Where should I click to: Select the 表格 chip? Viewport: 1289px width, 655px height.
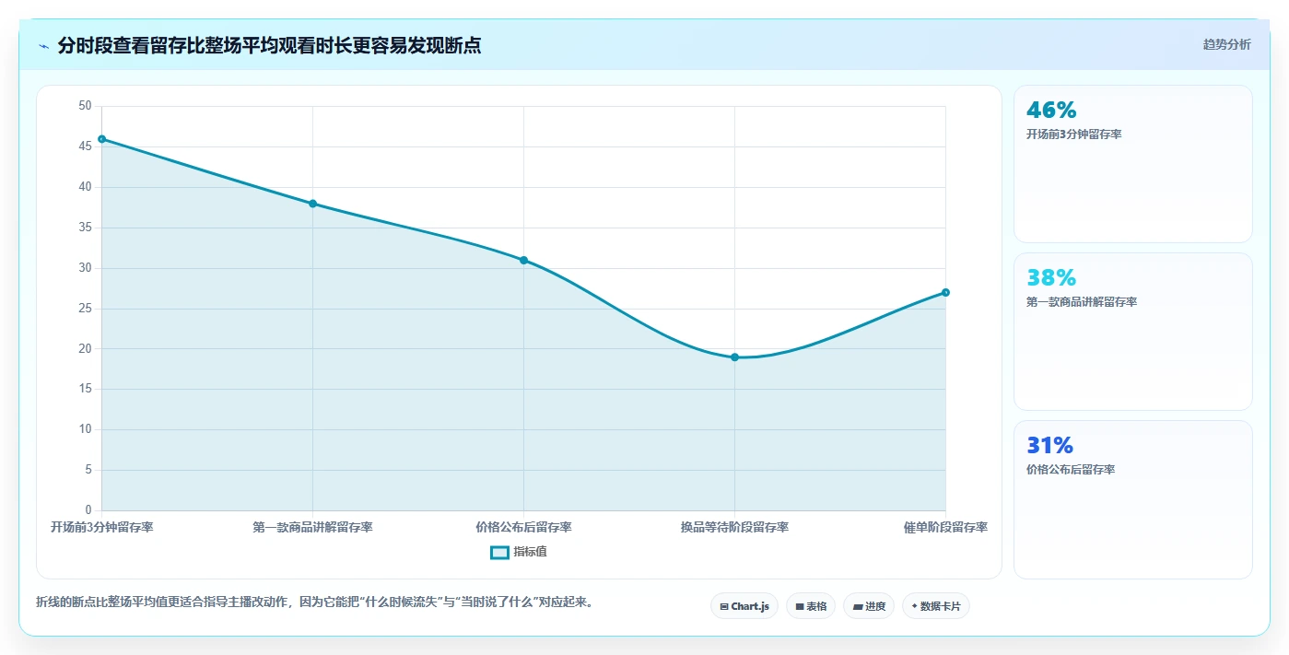[x=811, y=606]
